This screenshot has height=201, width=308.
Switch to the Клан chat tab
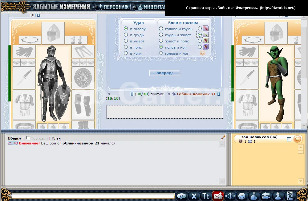[56, 138]
